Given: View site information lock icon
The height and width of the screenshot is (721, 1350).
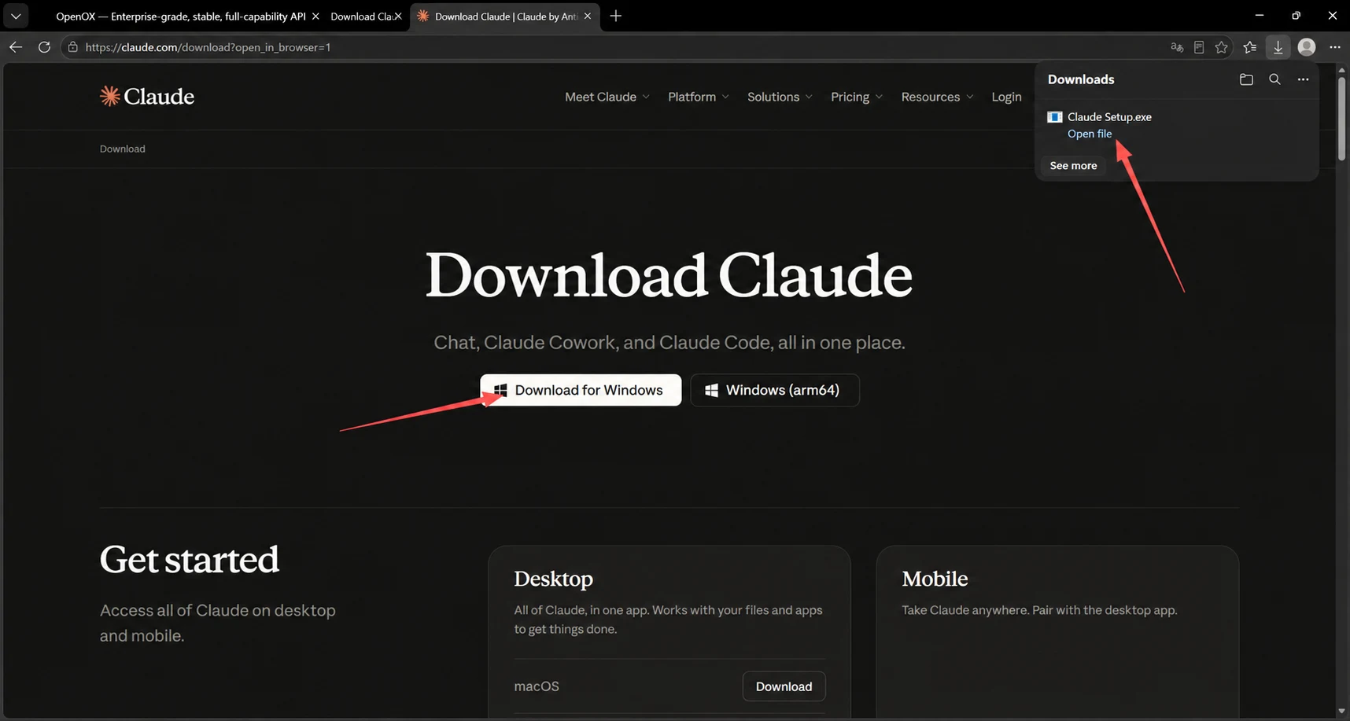Looking at the screenshot, I should coord(72,47).
